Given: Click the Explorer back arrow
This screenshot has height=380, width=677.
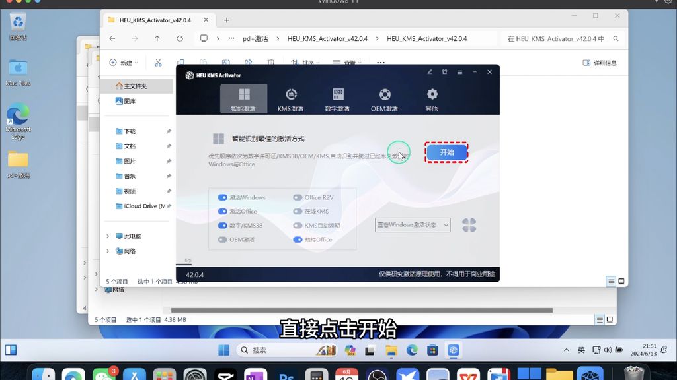Looking at the screenshot, I should tap(112, 38).
